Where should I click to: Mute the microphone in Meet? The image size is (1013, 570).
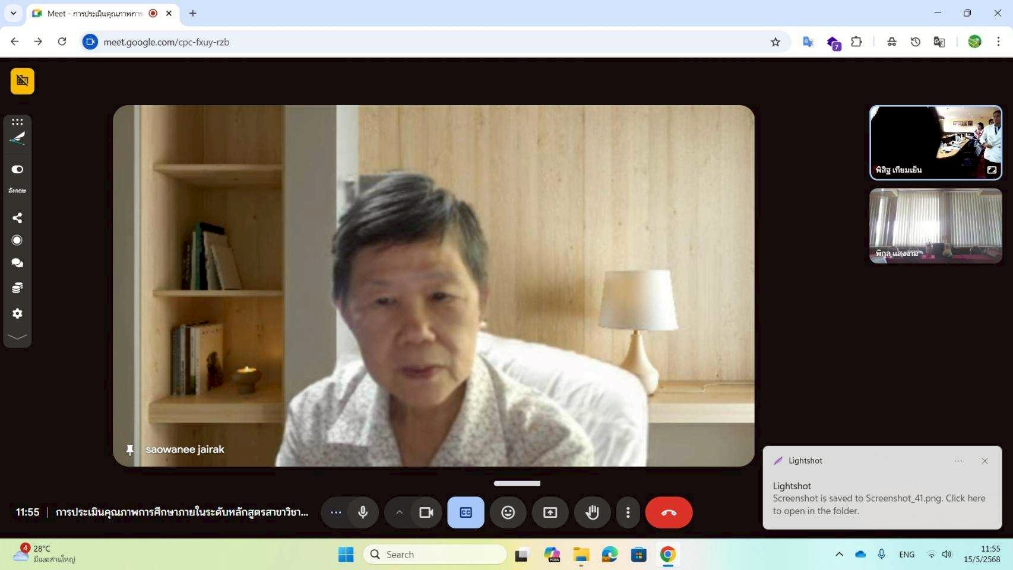[x=363, y=512]
